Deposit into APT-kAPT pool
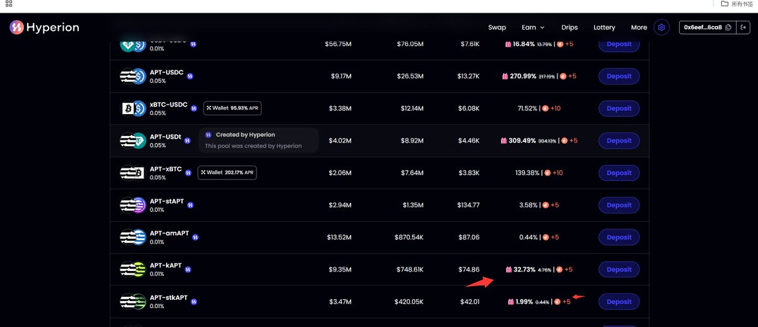Image resolution: width=758 pixels, height=327 pixels. (x=619, y=270)
